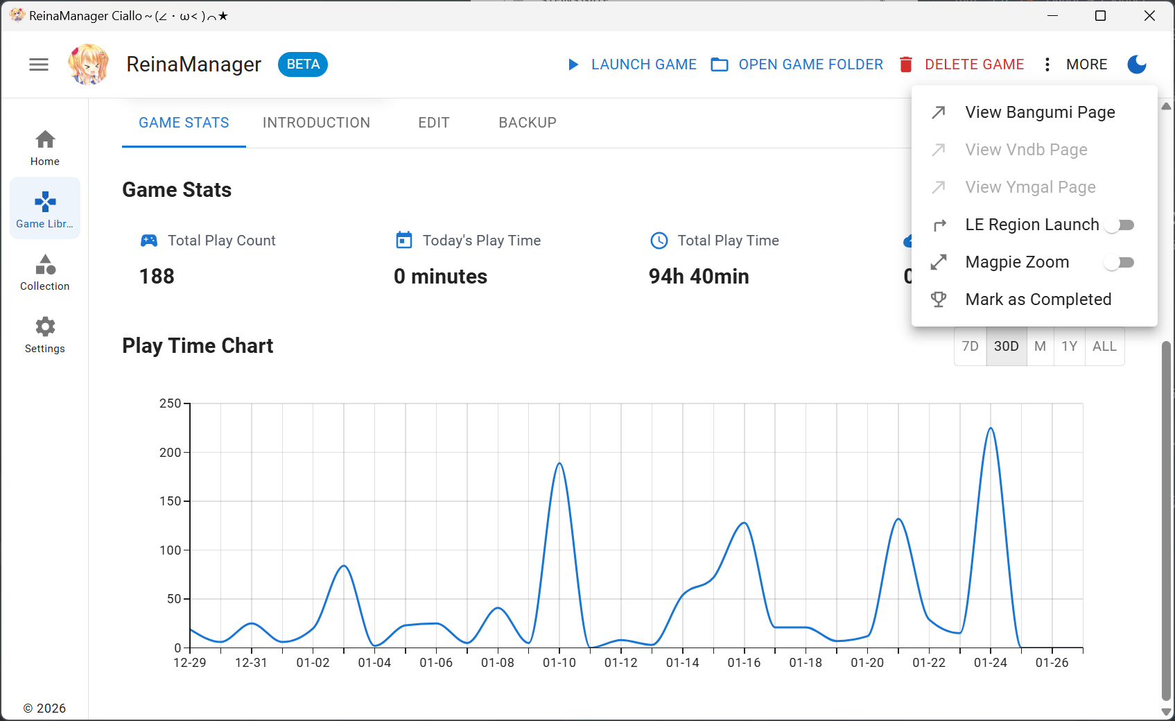Select the 7D chart range
This screenshot has height=721, width=1175.
click(971, 347)
